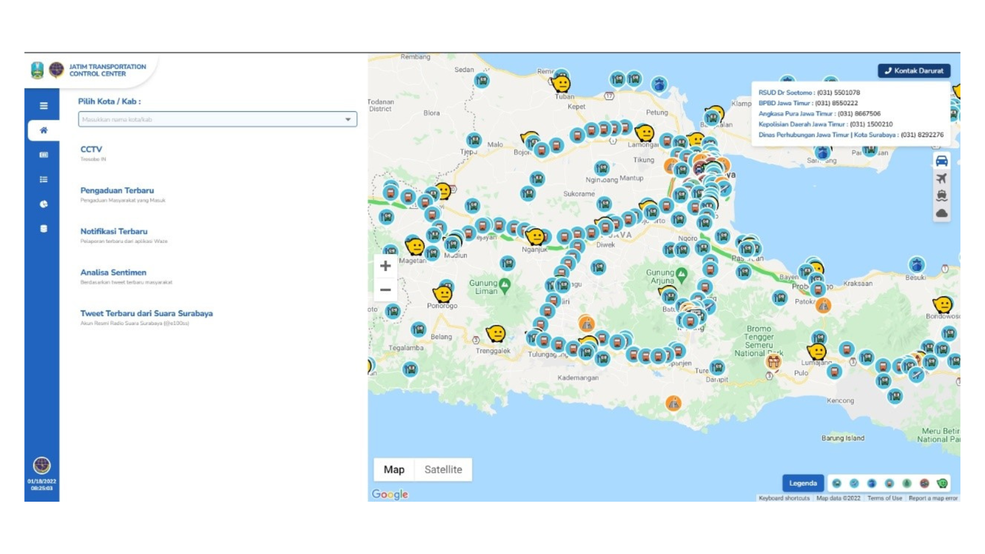The width and height of the screenshot is (985, 554).
Task: Click the East Java province crest logo
Action: [37, 70]
